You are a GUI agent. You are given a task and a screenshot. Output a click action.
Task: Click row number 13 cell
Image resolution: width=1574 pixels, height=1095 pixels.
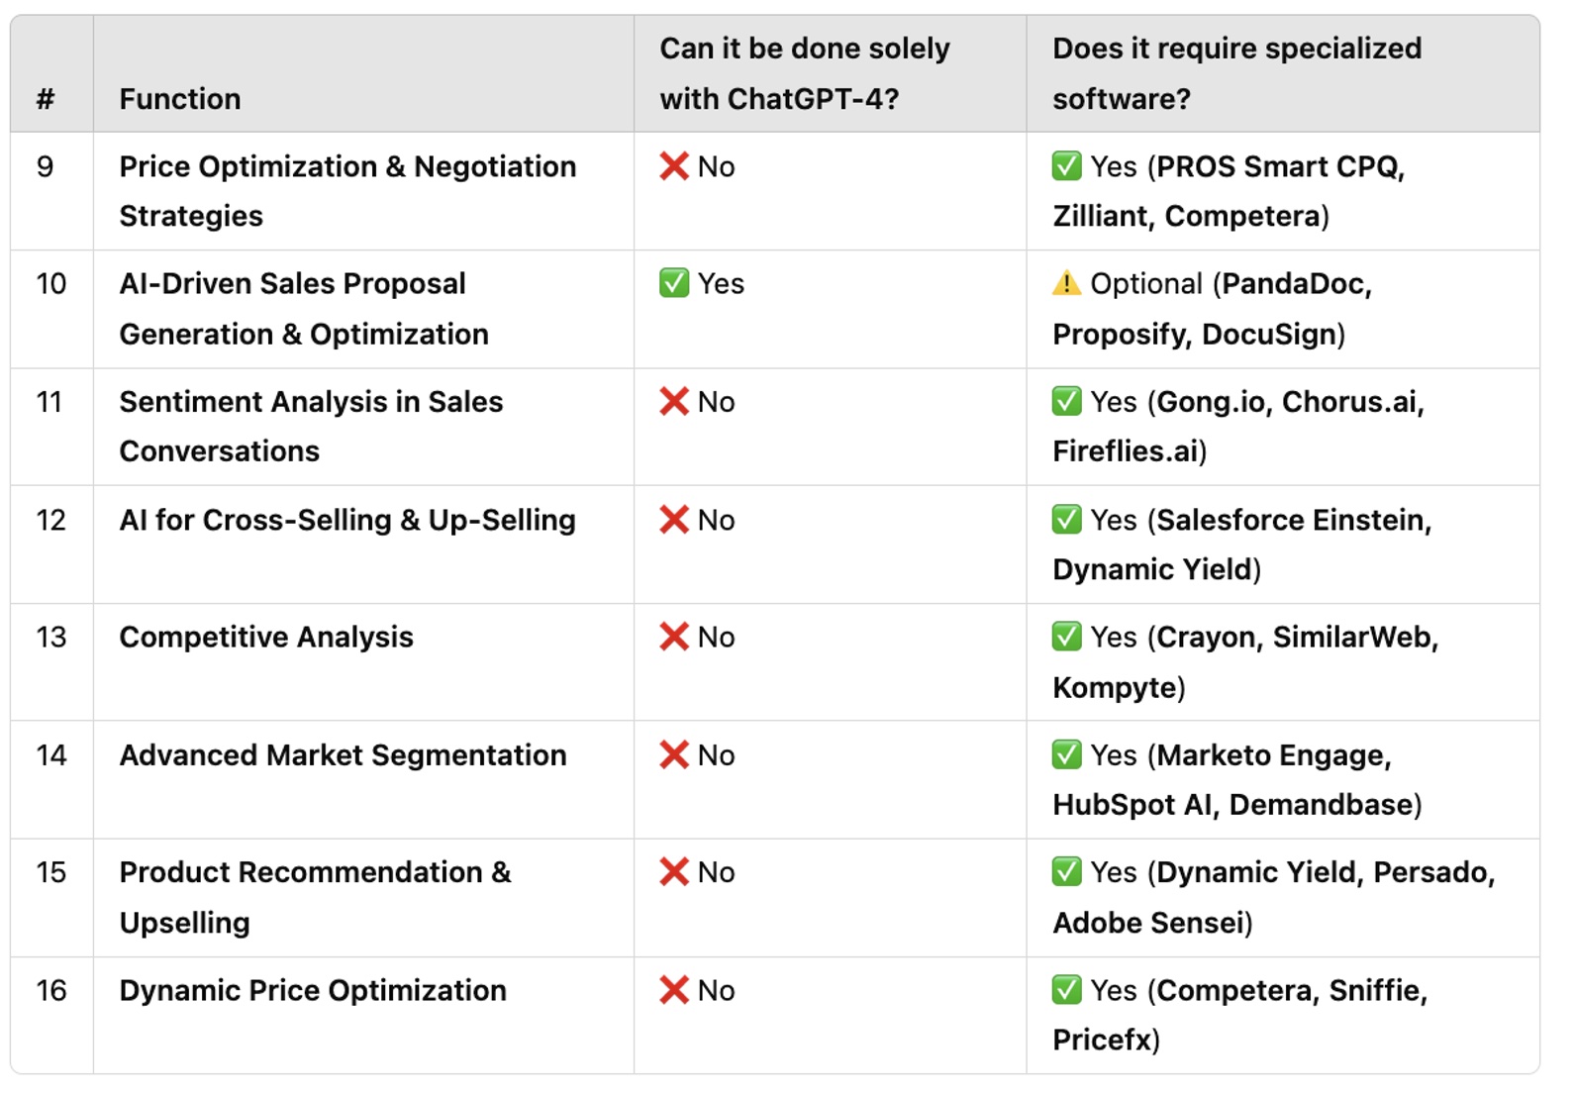(51, 638)
